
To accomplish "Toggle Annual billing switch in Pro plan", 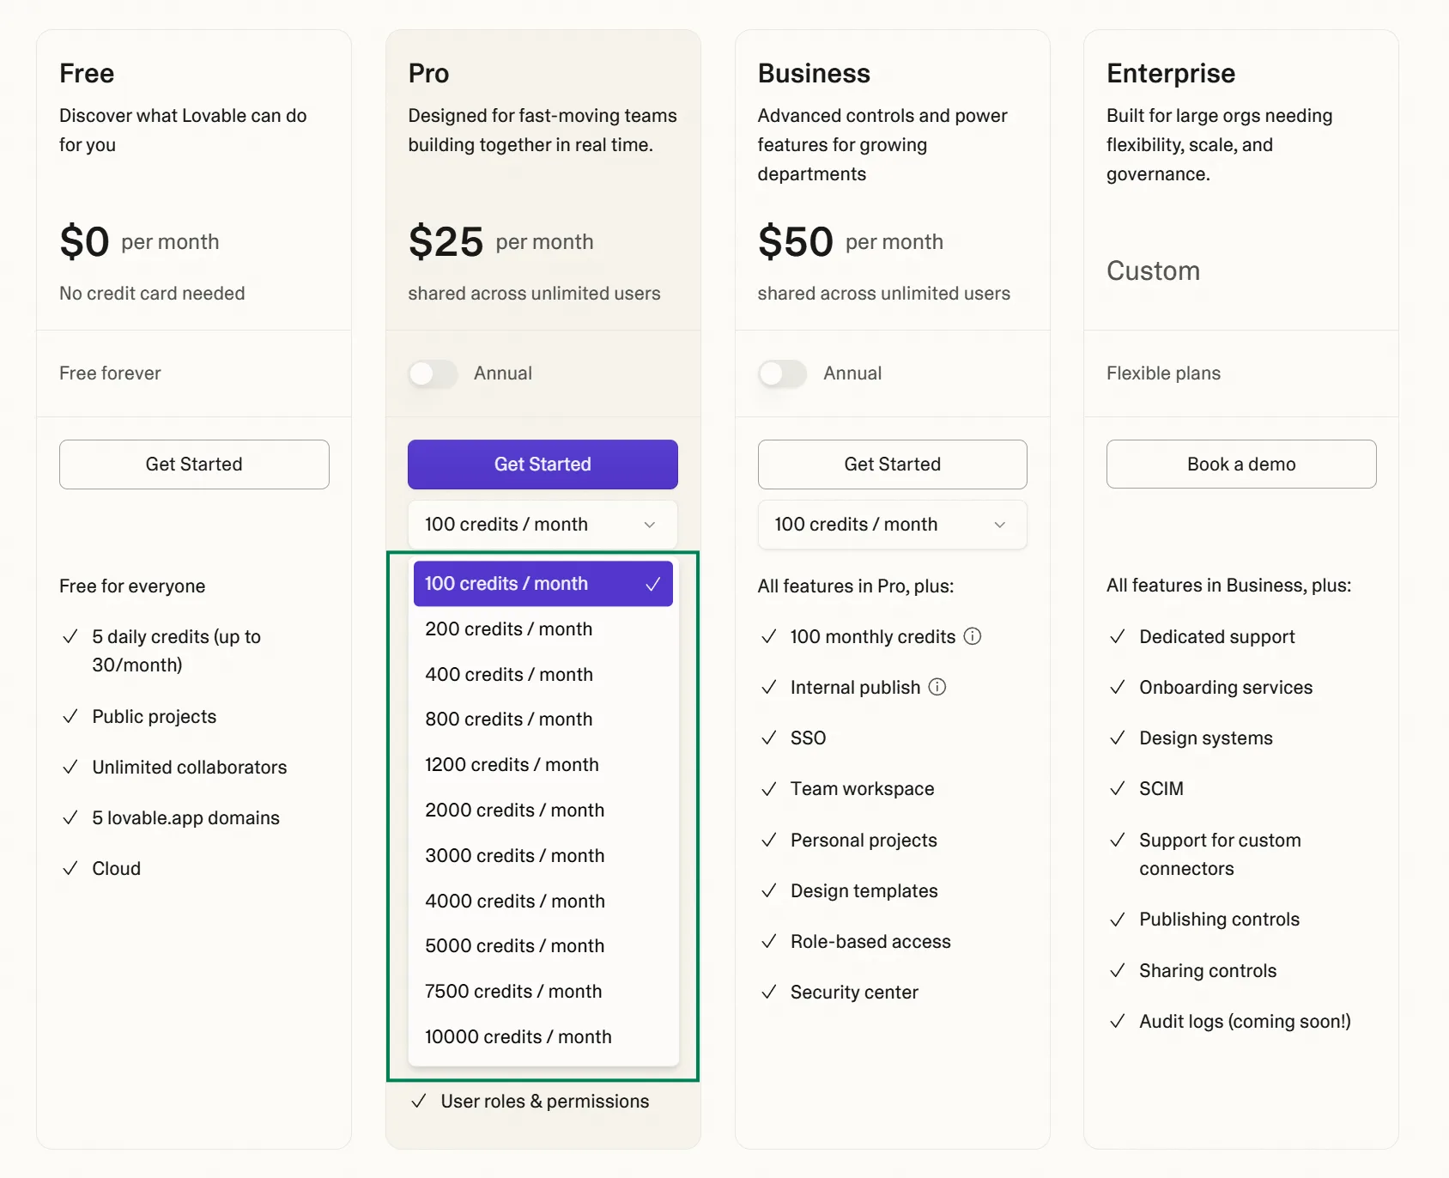I will tap(433, 373).
